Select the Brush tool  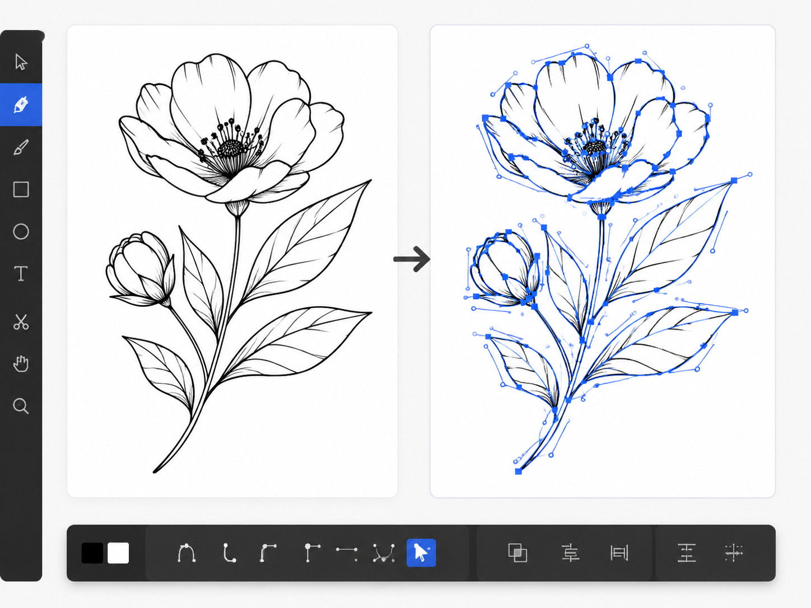[21, 147]
